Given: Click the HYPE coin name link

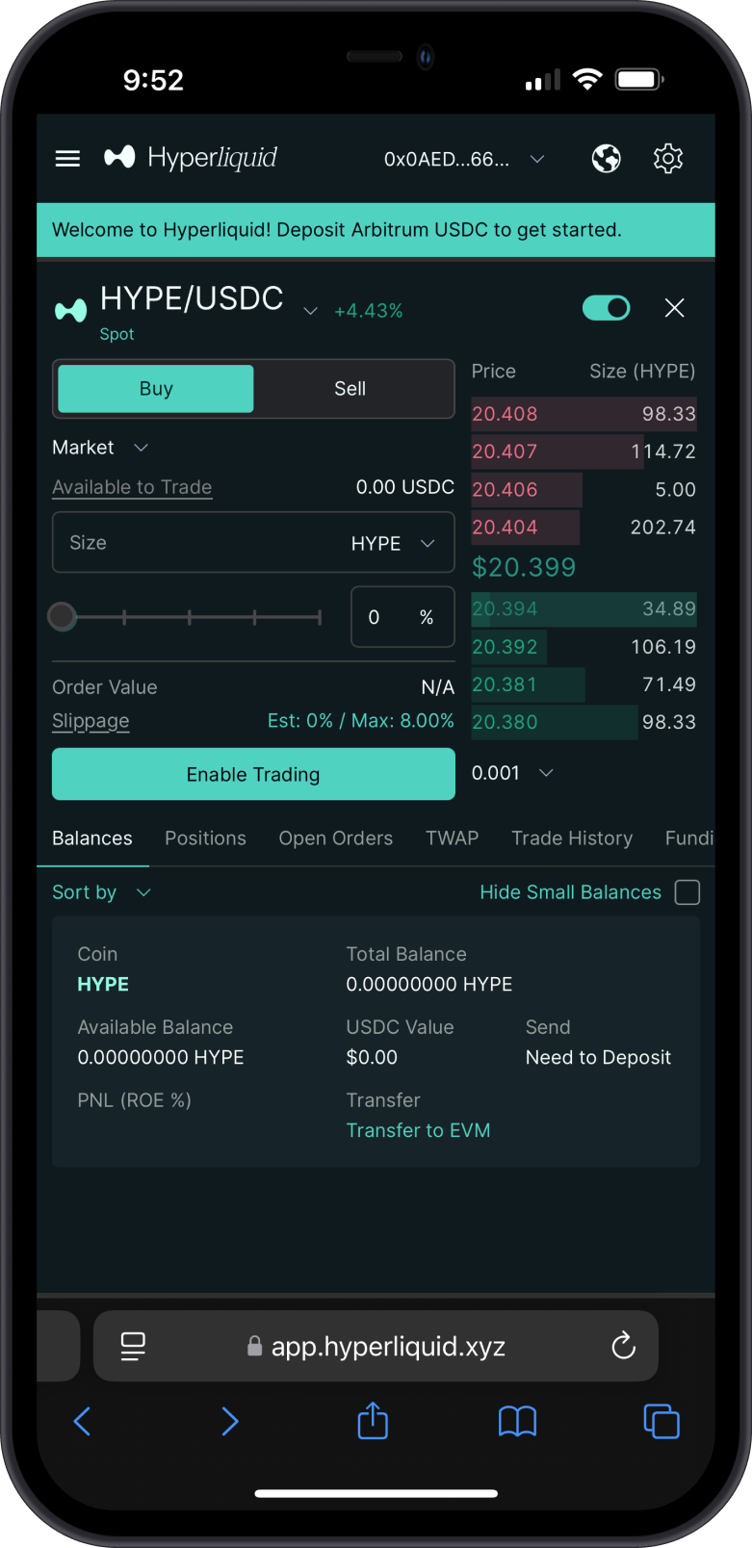Looking at the screenshot, I should tap(103, 984).
